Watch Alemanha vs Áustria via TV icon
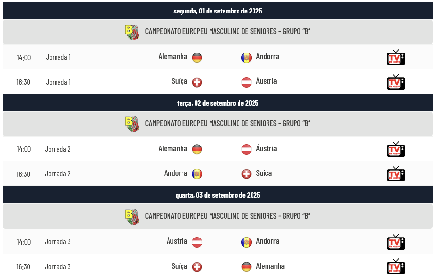 pyautogui.click(x=395, y=149)
